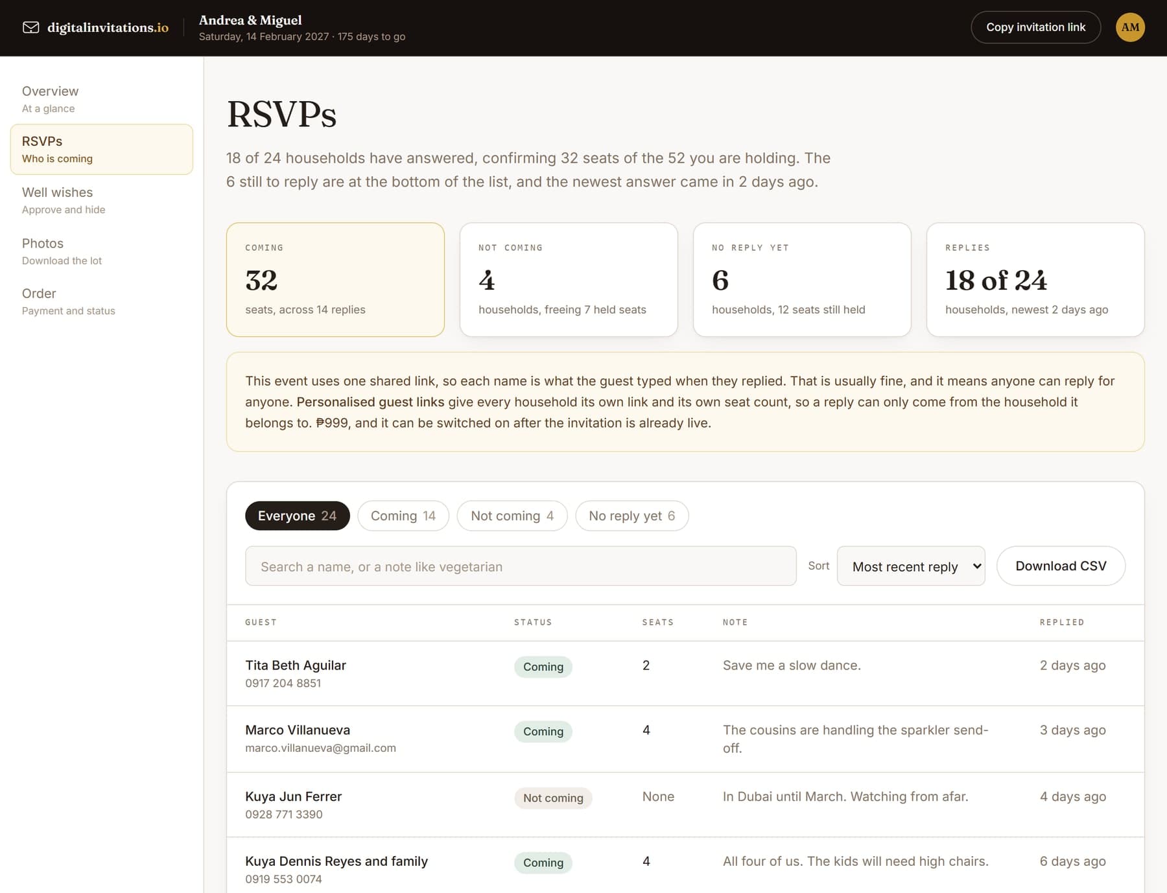The height and width of the screenshot is (893, 1167).
Task: Select the Everyone 24 filter
Action: tap(297, 516)
